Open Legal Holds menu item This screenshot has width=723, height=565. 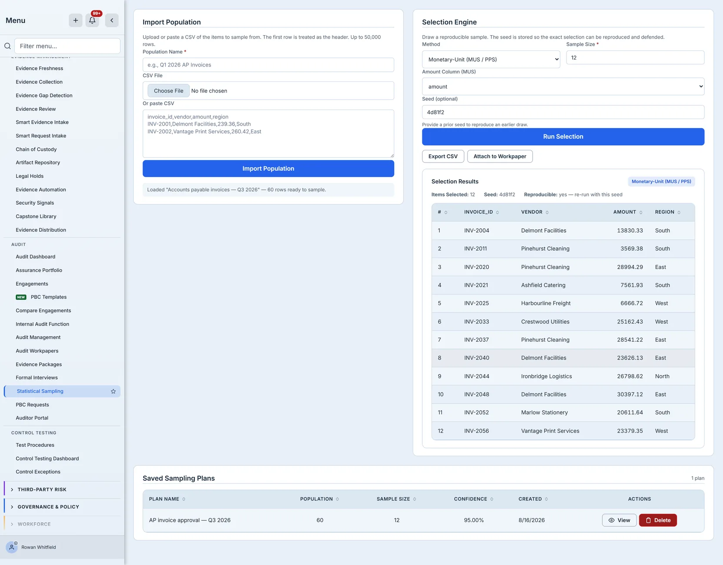tap(30, 176)
